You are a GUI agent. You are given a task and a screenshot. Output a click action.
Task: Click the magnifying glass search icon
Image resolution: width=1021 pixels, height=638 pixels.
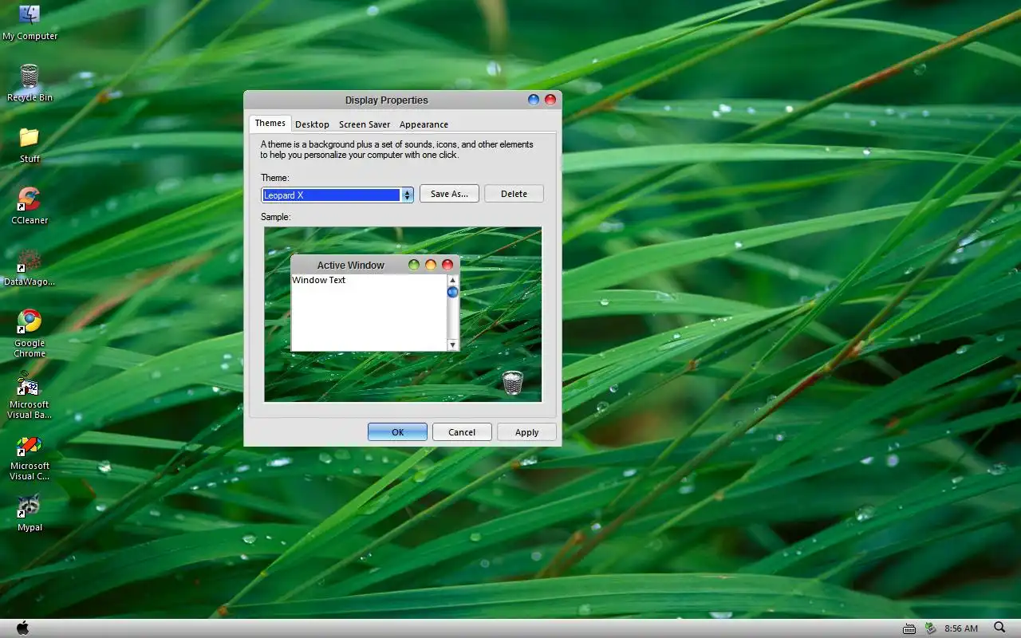(x=1000, y=628)
